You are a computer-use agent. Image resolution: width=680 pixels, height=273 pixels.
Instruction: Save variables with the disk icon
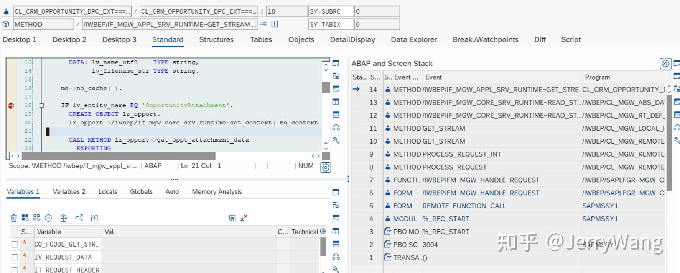coord(232,218)
